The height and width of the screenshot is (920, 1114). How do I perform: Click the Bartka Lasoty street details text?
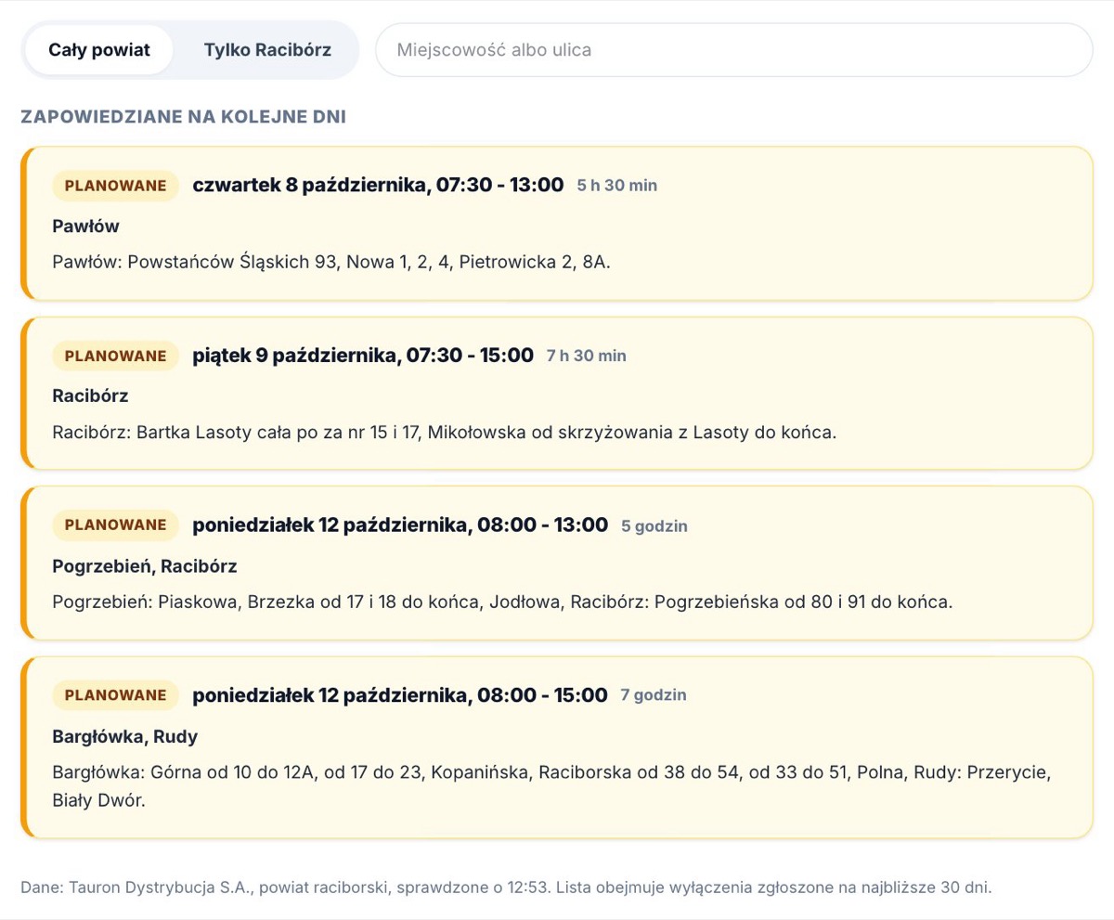tap(445, 432)
